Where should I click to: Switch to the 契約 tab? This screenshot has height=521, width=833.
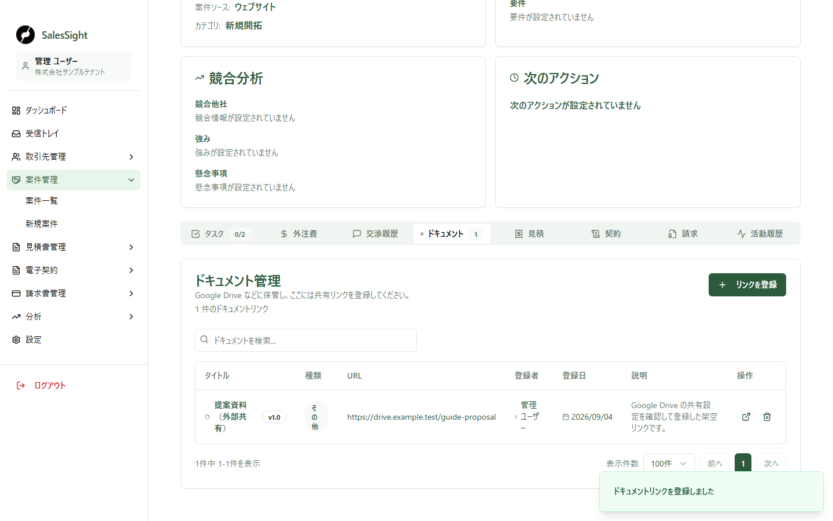[x=606, y=234]
